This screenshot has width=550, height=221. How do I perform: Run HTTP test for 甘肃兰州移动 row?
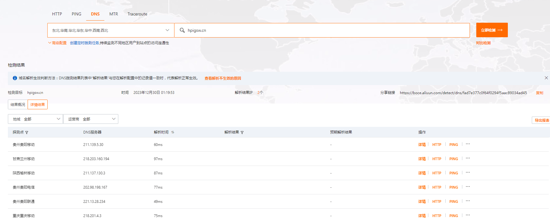click(437, 159)
